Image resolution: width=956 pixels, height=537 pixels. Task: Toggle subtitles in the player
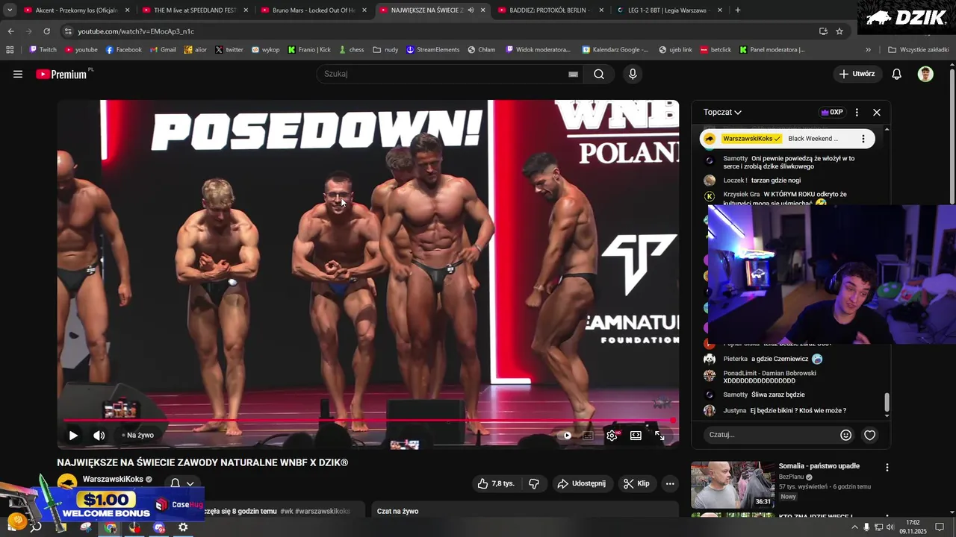click(589, 436)
